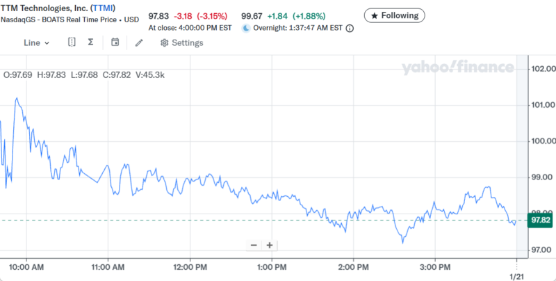This screenshot has width=556, height=281.
Task: Open the comparison tool icon
Action: pos(72,42)
